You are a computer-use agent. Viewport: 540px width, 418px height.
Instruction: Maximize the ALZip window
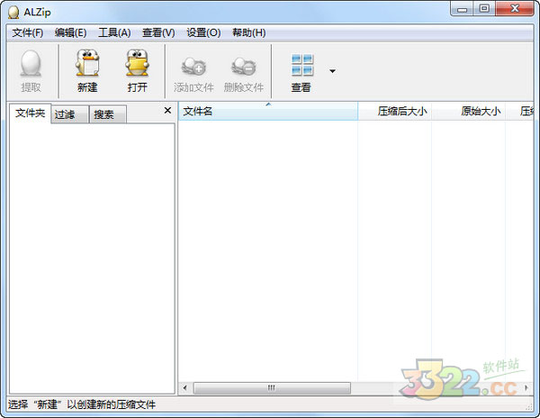tap(484, 9)
